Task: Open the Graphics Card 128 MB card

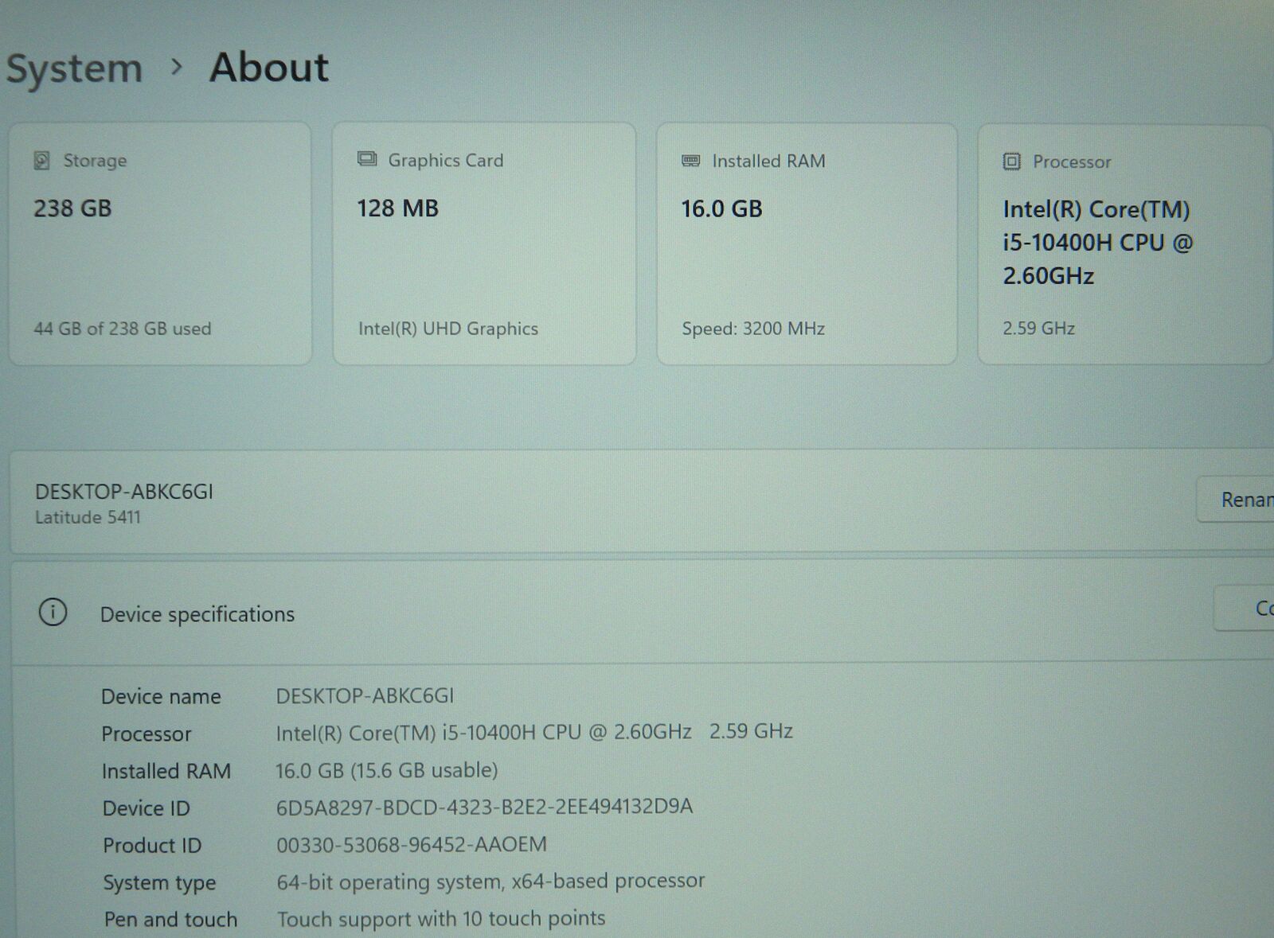Action: click(483, 243)
